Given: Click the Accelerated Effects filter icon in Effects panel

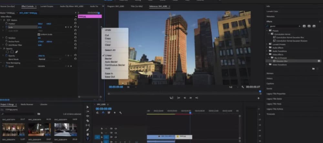Looking at the screenshot, I should tap(304, 26).
